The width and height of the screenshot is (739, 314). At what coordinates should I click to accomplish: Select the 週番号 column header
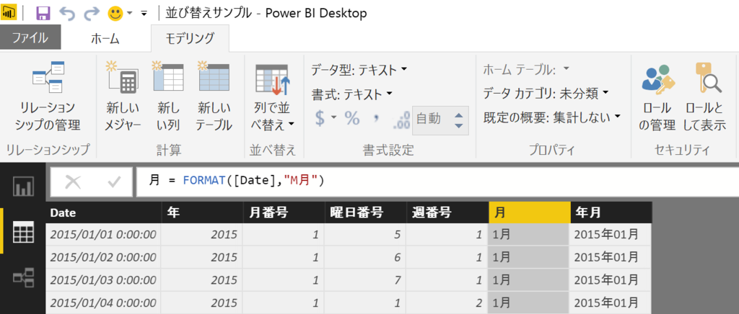point(447,212)
